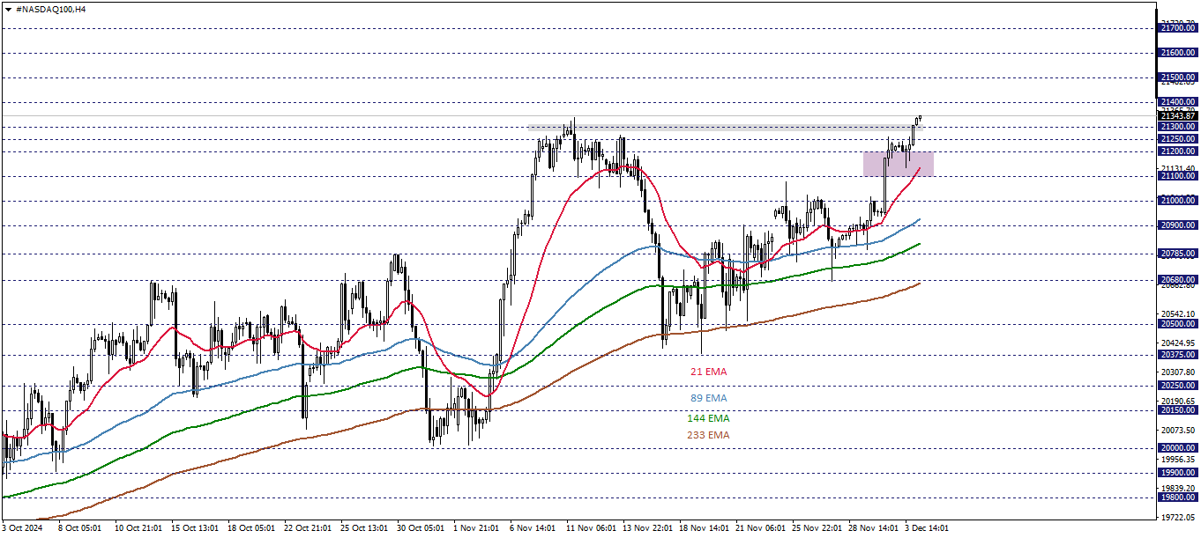Select the 21300.00 level price label
This screenshot has width=1201, height=538.
(1178, 127)
